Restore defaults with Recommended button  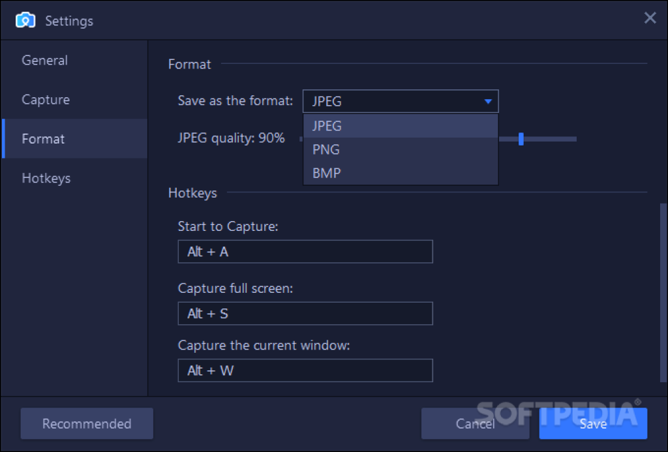(x=87, y=423)
